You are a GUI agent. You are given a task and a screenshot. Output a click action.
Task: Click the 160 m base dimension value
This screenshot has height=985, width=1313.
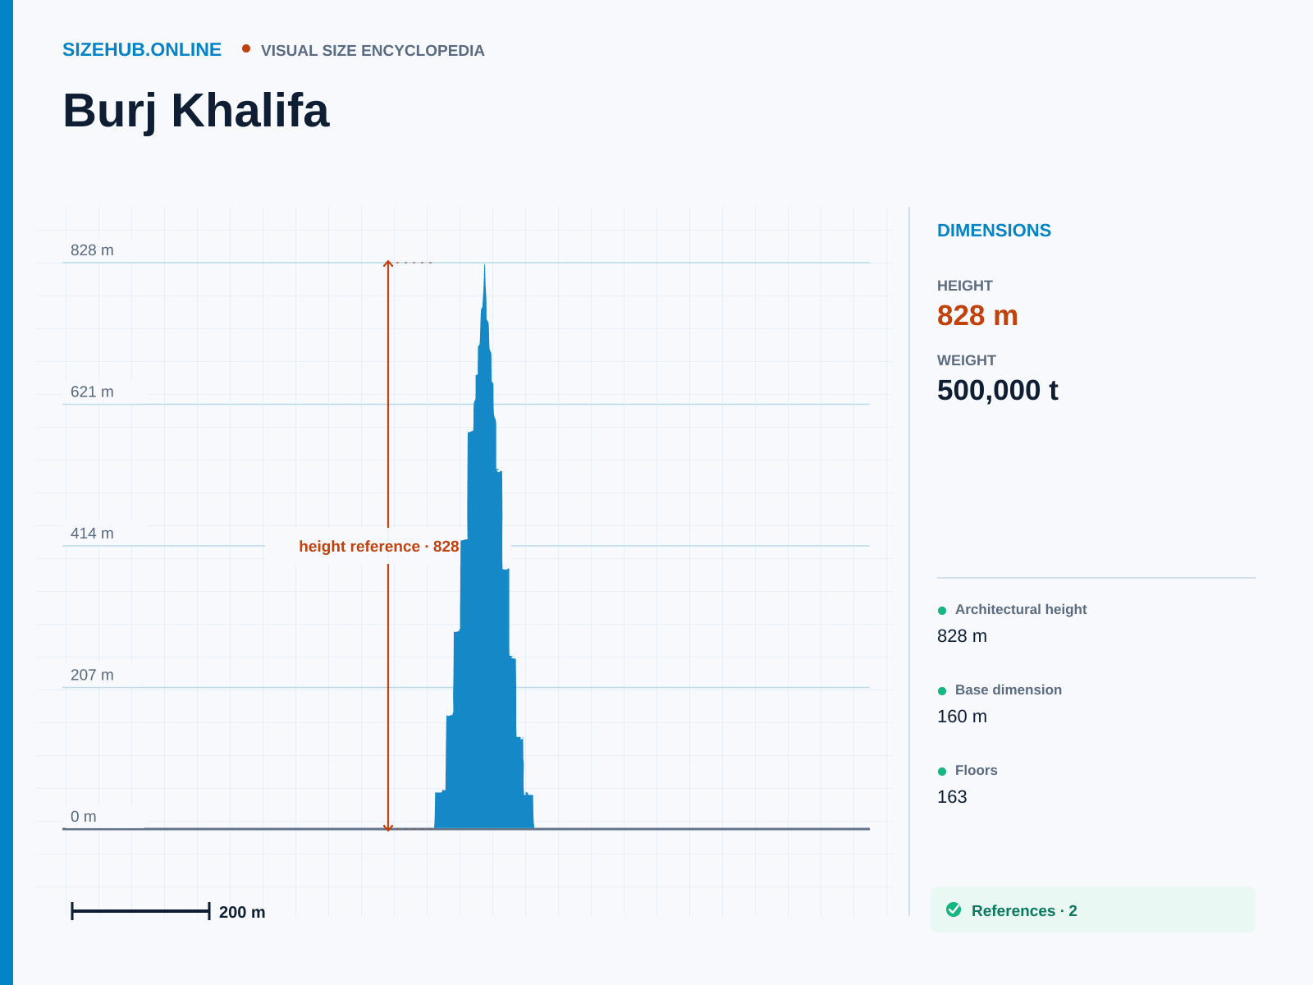(x=962, y=717)
